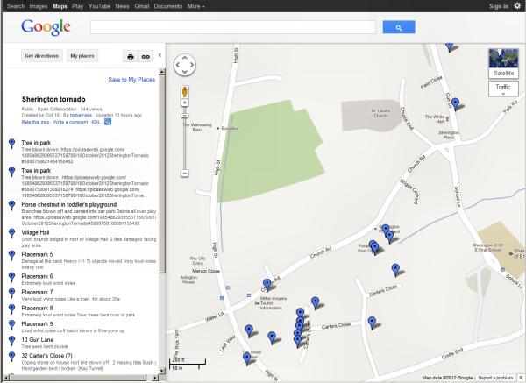Switch to Satellite view thumbnail
The height and width of the screenshot is (383, 526).
tap(503, 63)
